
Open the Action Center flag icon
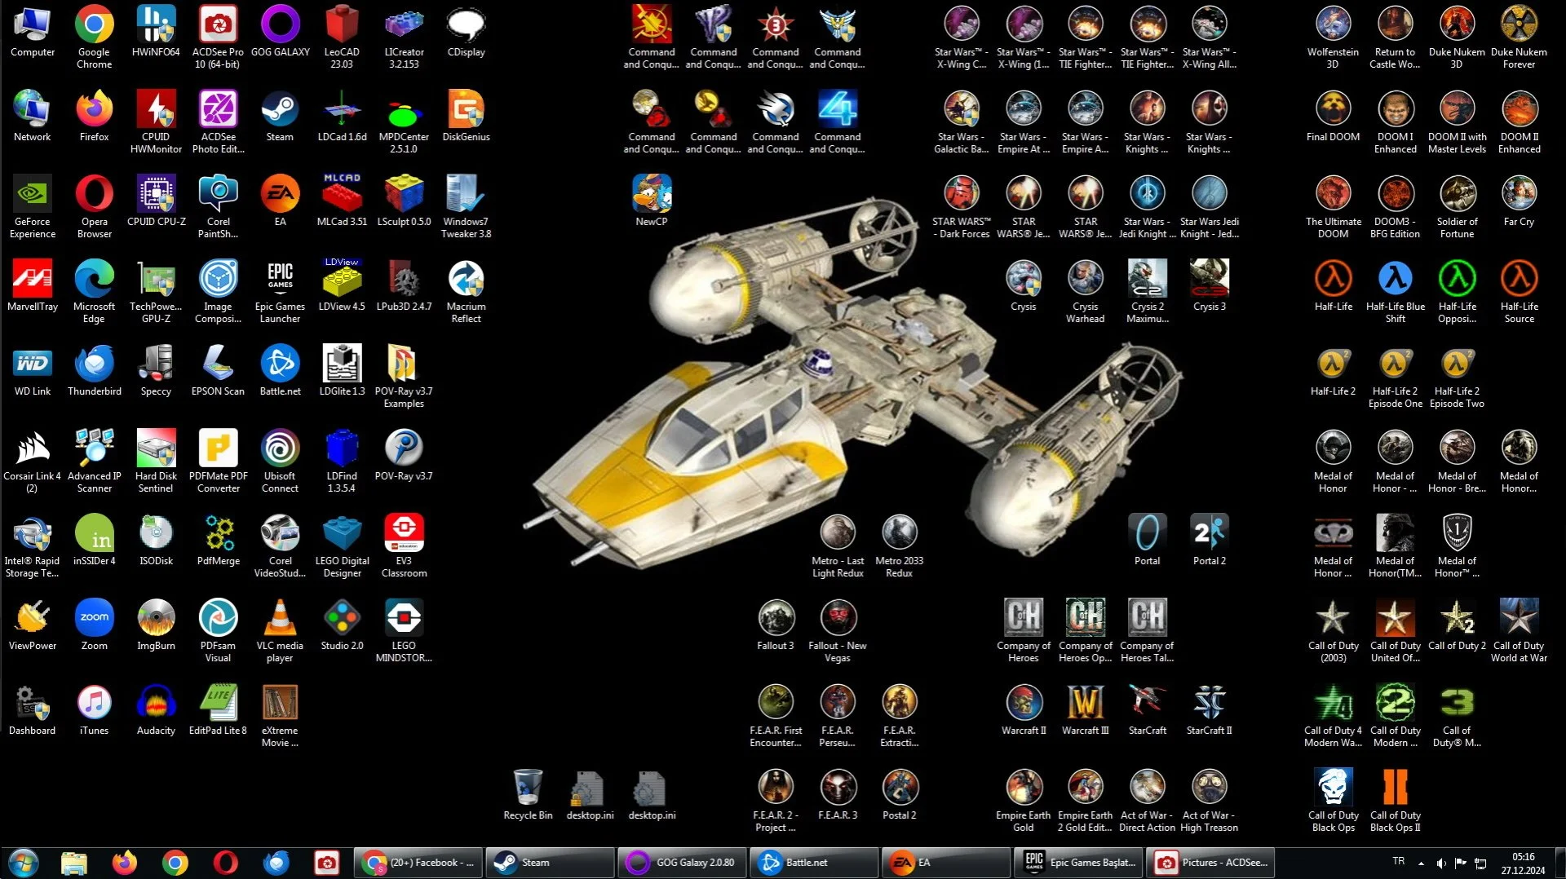coord(1461,863)
